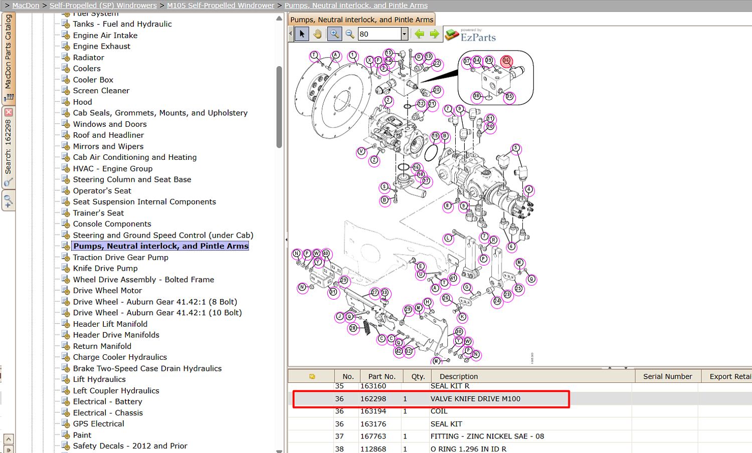Image resolution: width=752 pixels, height=453 pixels.
Task: Click the EzParts logo
Action: 471,35
